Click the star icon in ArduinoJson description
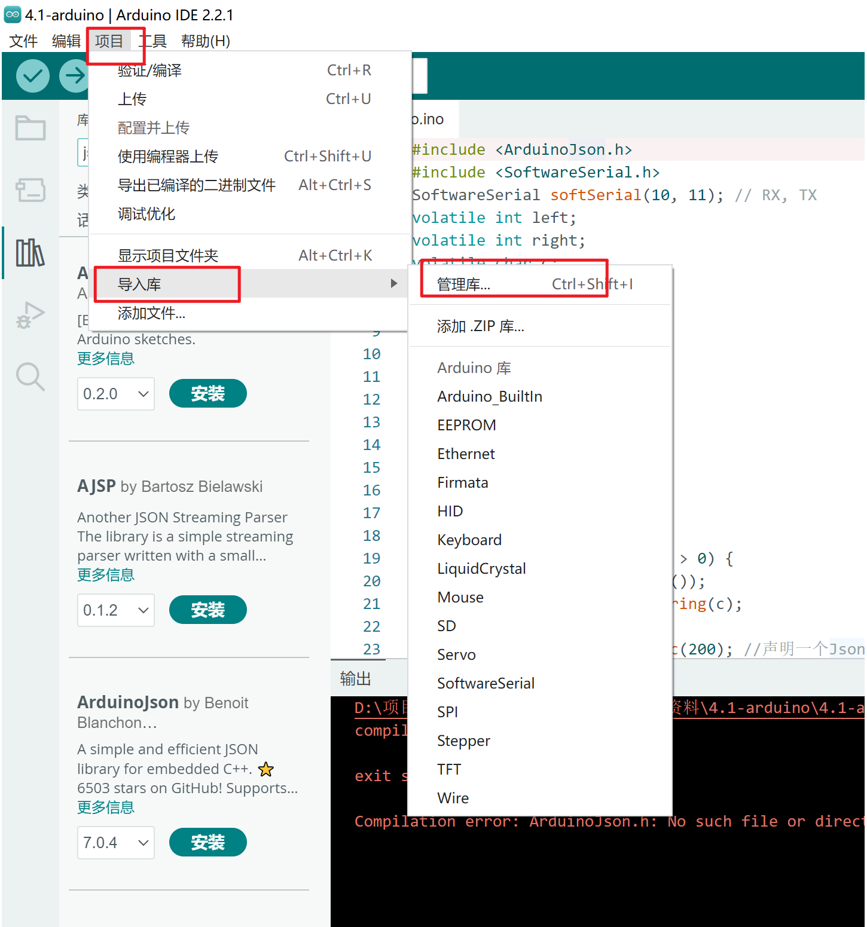 [x=266, y=769]
